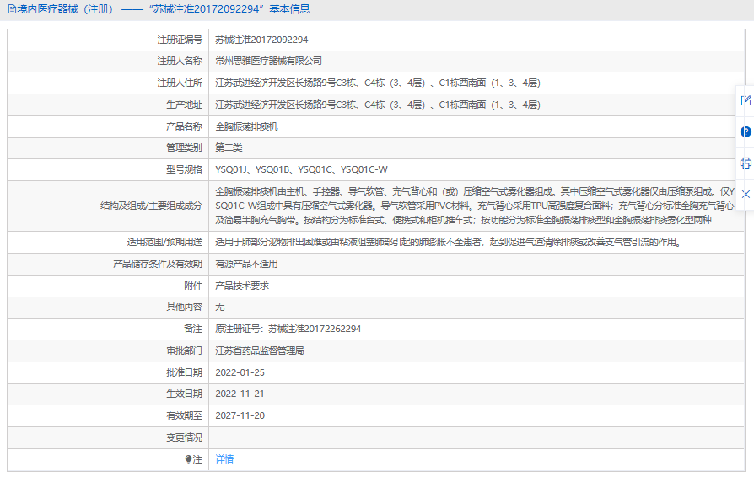Select registrant name 常州思雅医疗器械有限公司
This screenshot has width=754, height=477.
click(268, 61)
